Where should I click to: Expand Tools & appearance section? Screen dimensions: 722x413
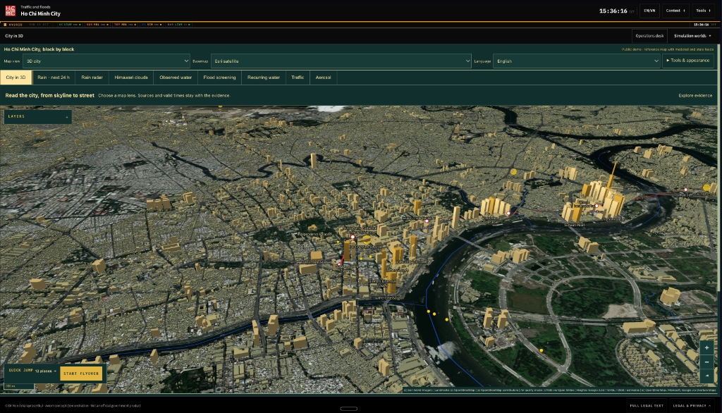pos(688,61)
